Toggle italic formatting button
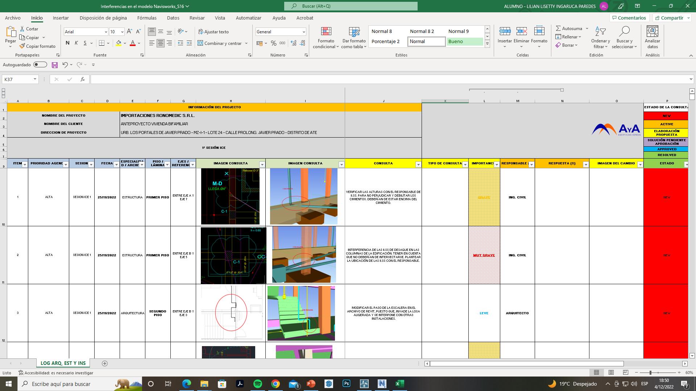The image size is (696, 391). tap(76, 43)
